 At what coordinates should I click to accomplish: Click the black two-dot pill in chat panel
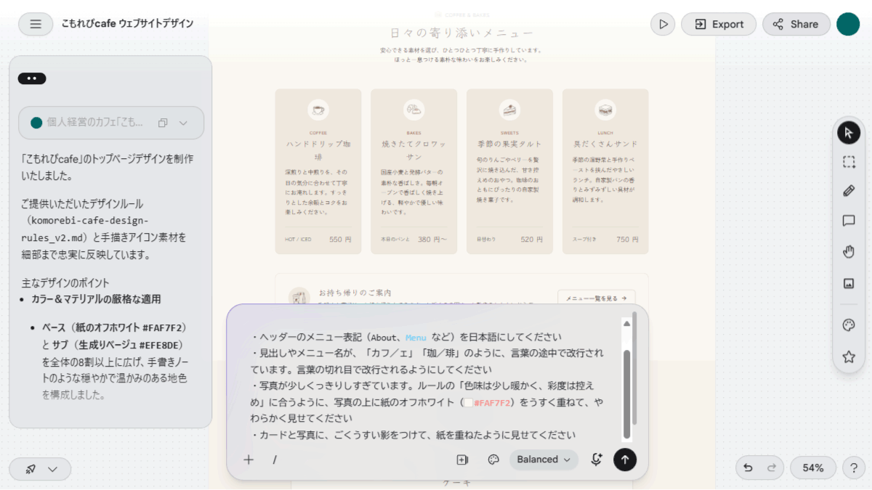32,78
